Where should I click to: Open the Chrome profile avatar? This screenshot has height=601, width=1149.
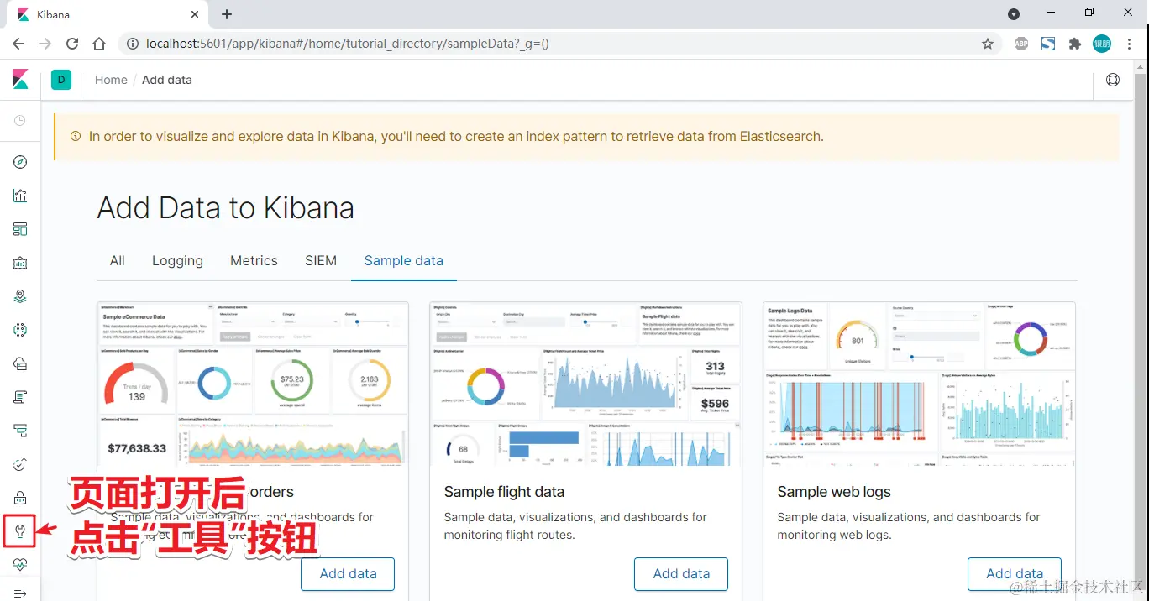point(1102,44)
